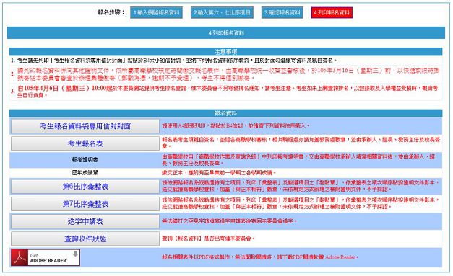Click the red notice about 105年4月6日
Screen dimensions: 453x276
(228, 92)
